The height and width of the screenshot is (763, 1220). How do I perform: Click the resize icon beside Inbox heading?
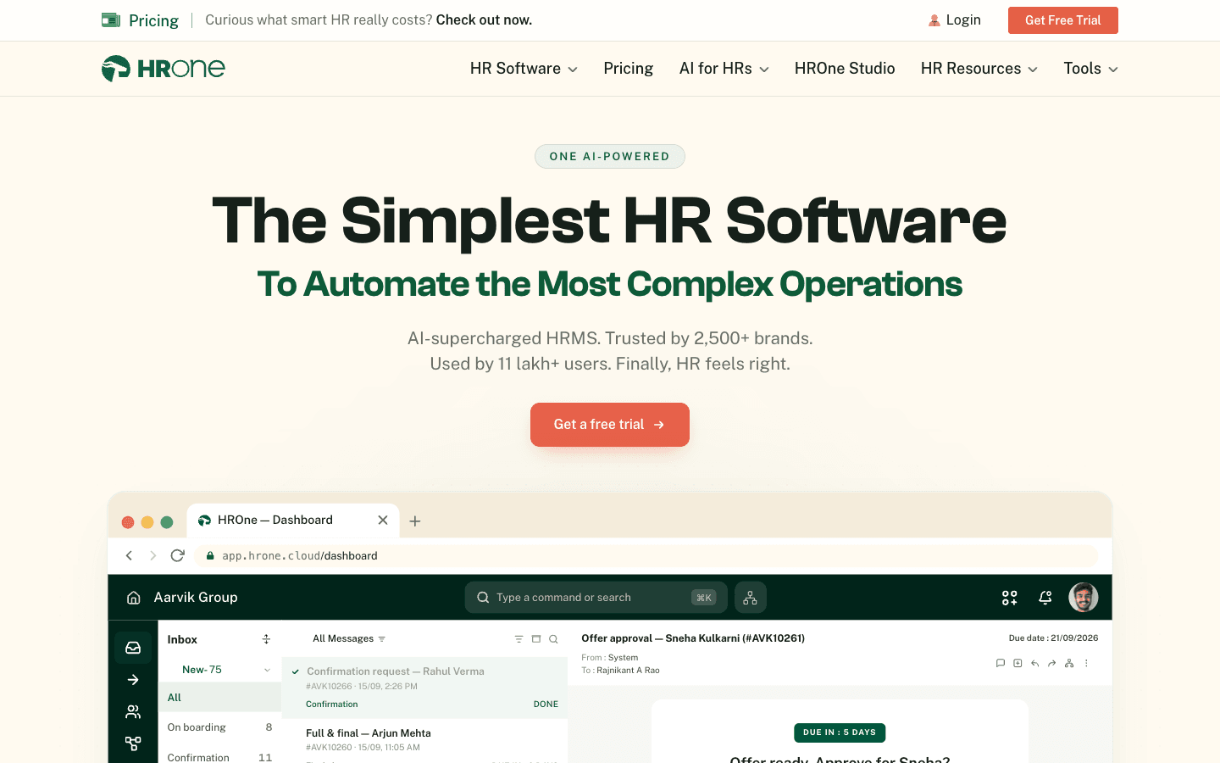pos(266,639)
